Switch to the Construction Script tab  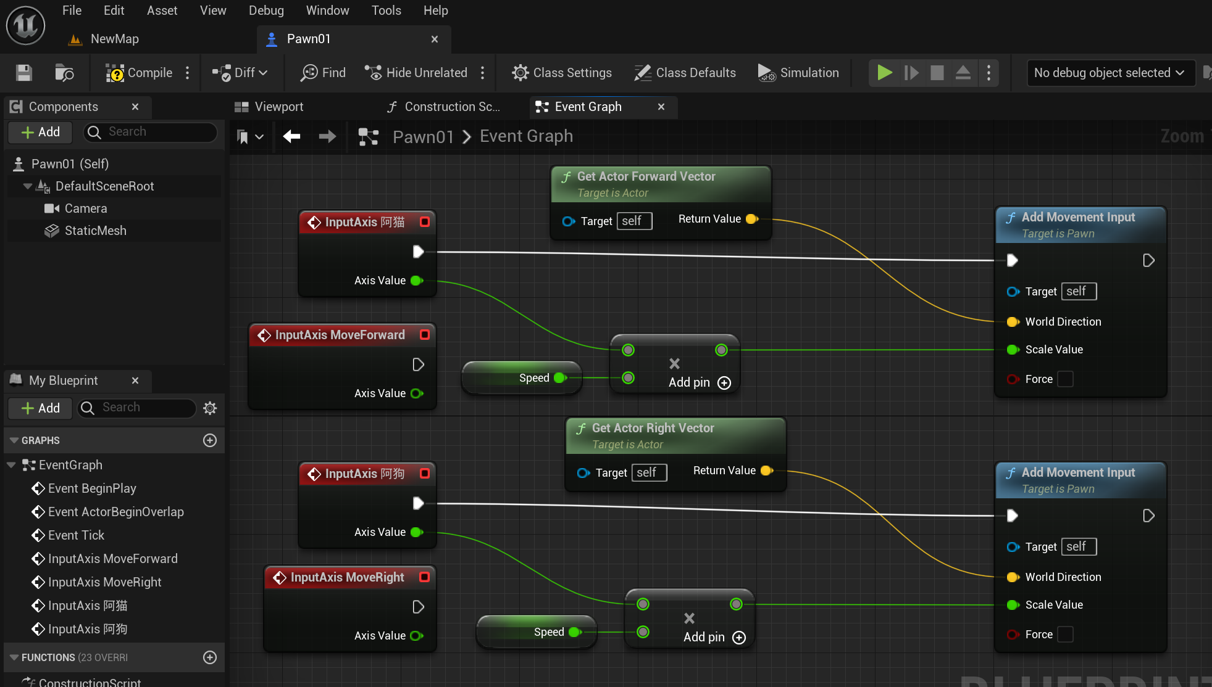pyautogui.click(x=443, y=107)
